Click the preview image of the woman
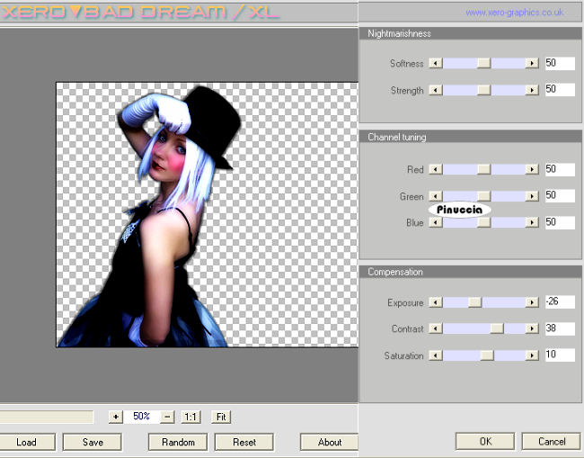The height and width of the screenshot is (458, 584). pyautogui.click(x=207, y=215)
